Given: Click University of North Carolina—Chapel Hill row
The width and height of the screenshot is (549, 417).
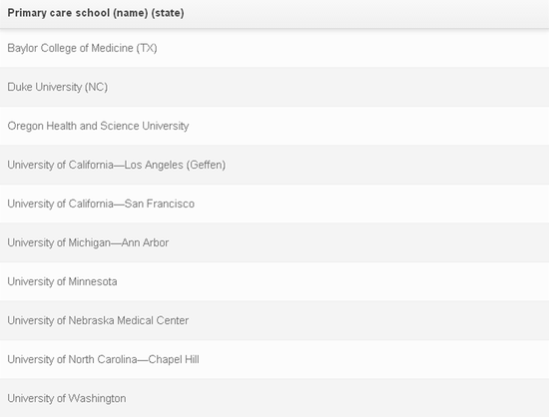Looking at the screenshot, I should (274, 359).
